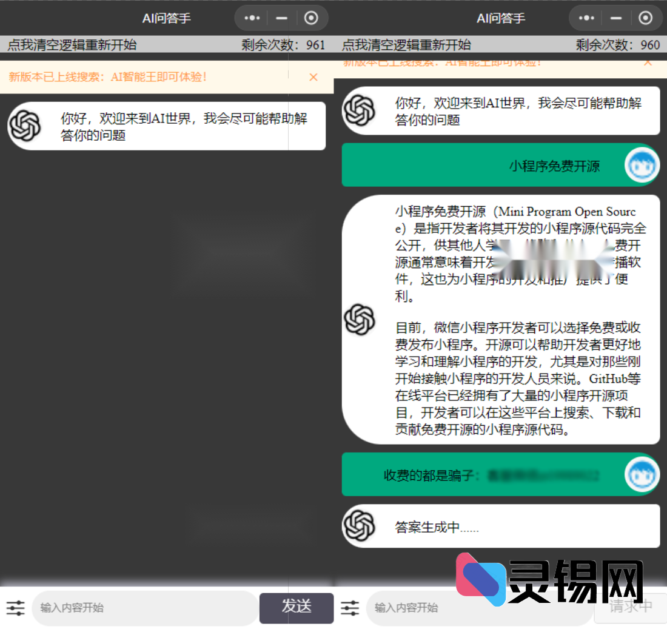Open the capsule more options (•••) menu
667x629 pixels.
coord(251,18)
